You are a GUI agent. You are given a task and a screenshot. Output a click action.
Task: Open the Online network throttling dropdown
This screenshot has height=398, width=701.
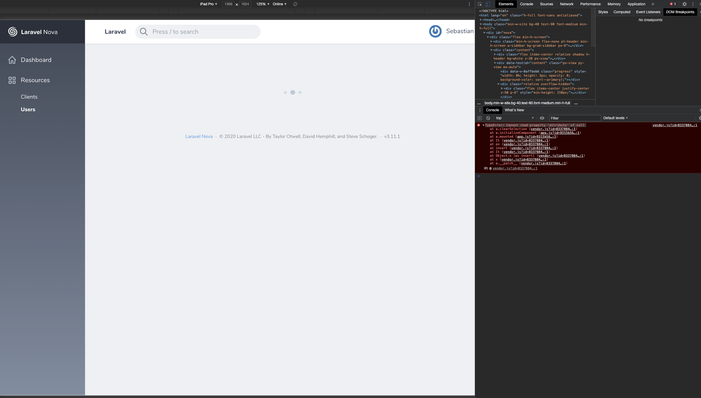coord(279,4)
